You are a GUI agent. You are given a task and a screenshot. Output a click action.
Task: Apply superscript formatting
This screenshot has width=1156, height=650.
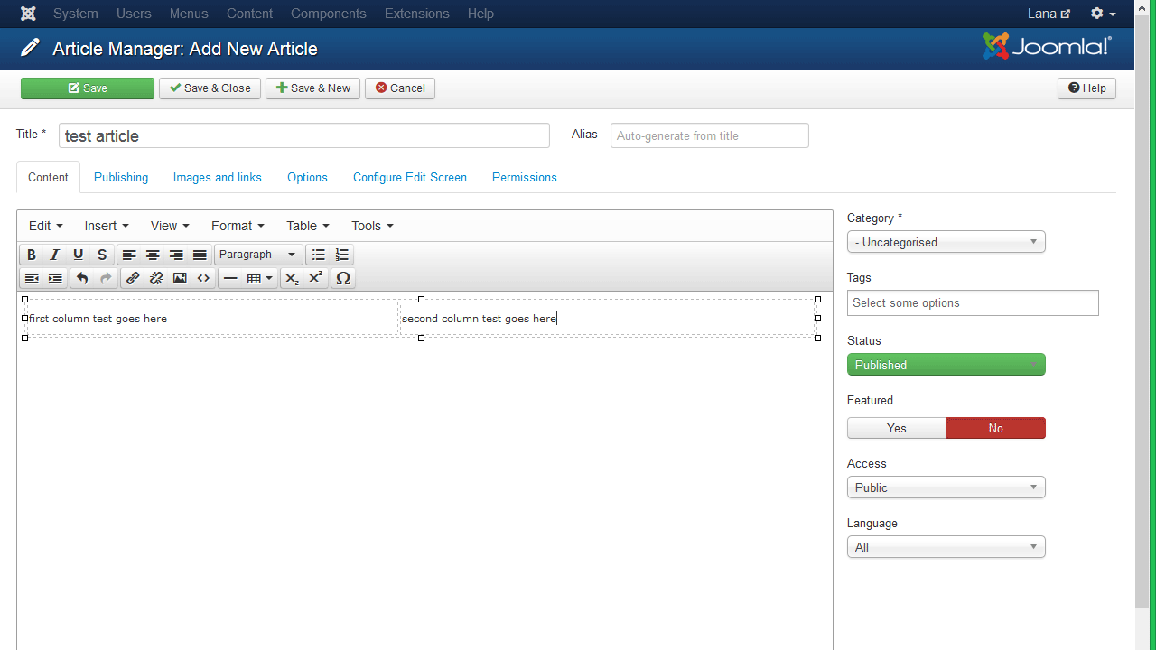[314, 278]
